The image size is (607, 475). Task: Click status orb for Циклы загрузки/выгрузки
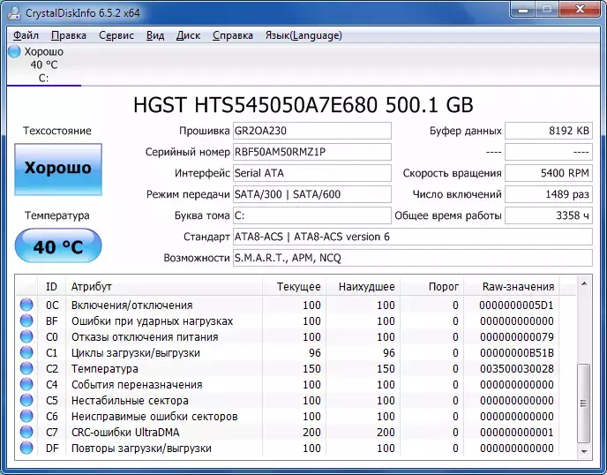click(x=26, y=352)
